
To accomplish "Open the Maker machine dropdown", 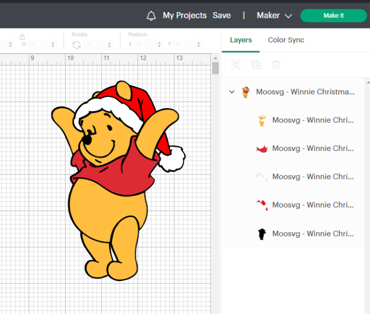I will 274,15.
